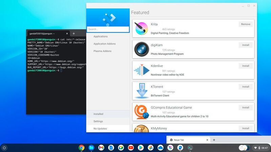Screen dimensions: 271x152
Task: Click the digiKam lens icon
Action: tap(141, 49)
